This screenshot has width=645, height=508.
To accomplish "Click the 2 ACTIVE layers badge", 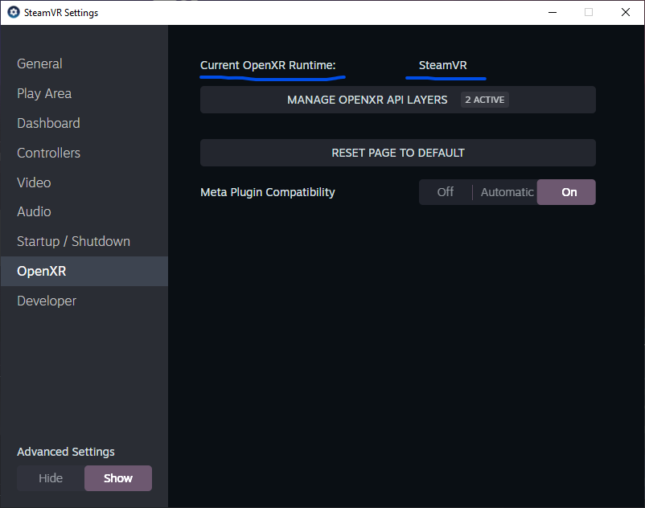I will click(x=485, y=100).
